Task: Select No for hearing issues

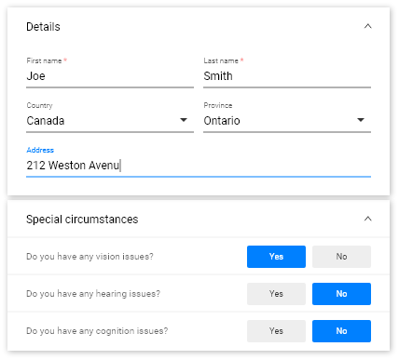Action: coord(341,294)
